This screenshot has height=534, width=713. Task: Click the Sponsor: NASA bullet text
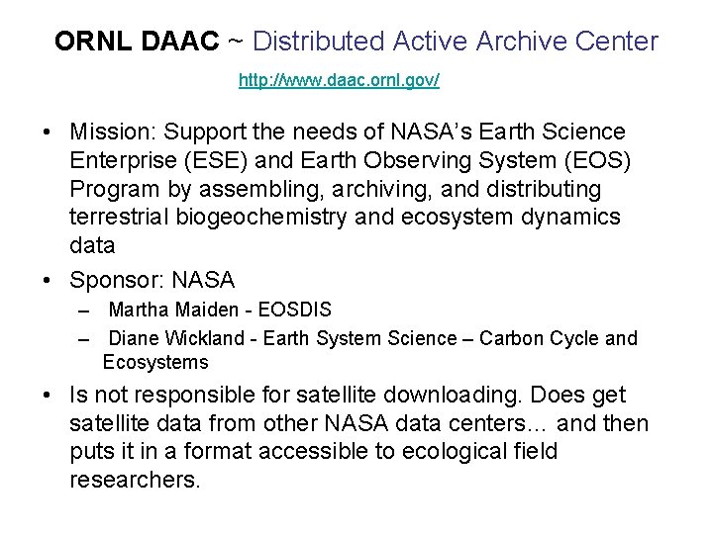click(x=152, y=280)
